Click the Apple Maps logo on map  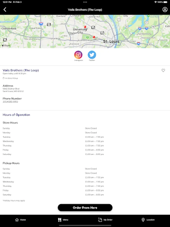pos(6,45)
